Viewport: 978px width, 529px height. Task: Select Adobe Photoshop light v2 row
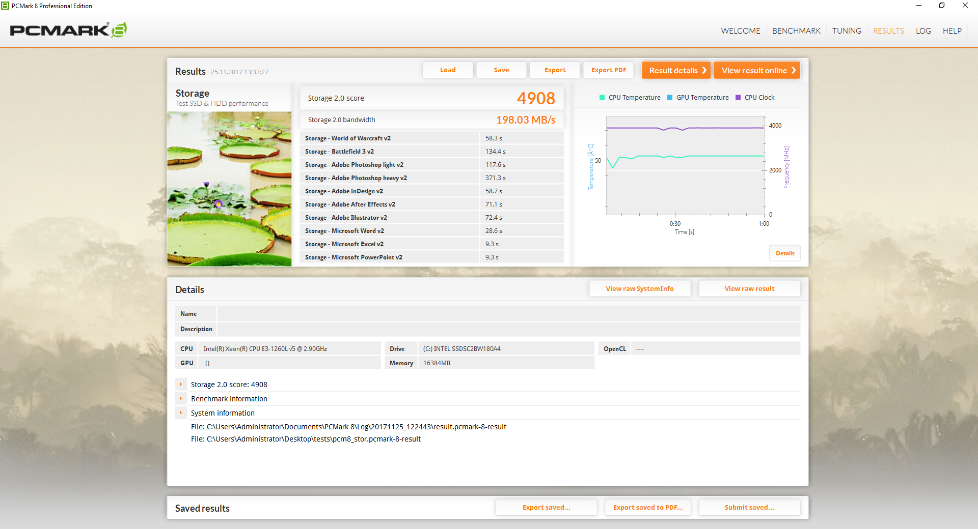tap(432, 165)
